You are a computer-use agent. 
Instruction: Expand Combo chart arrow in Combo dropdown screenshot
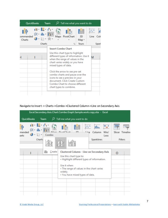point(48,130)
